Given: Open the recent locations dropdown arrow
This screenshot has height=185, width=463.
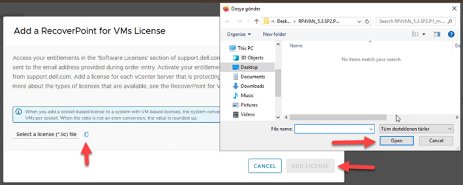Looking at the screenshot, I should click(248, 22).
